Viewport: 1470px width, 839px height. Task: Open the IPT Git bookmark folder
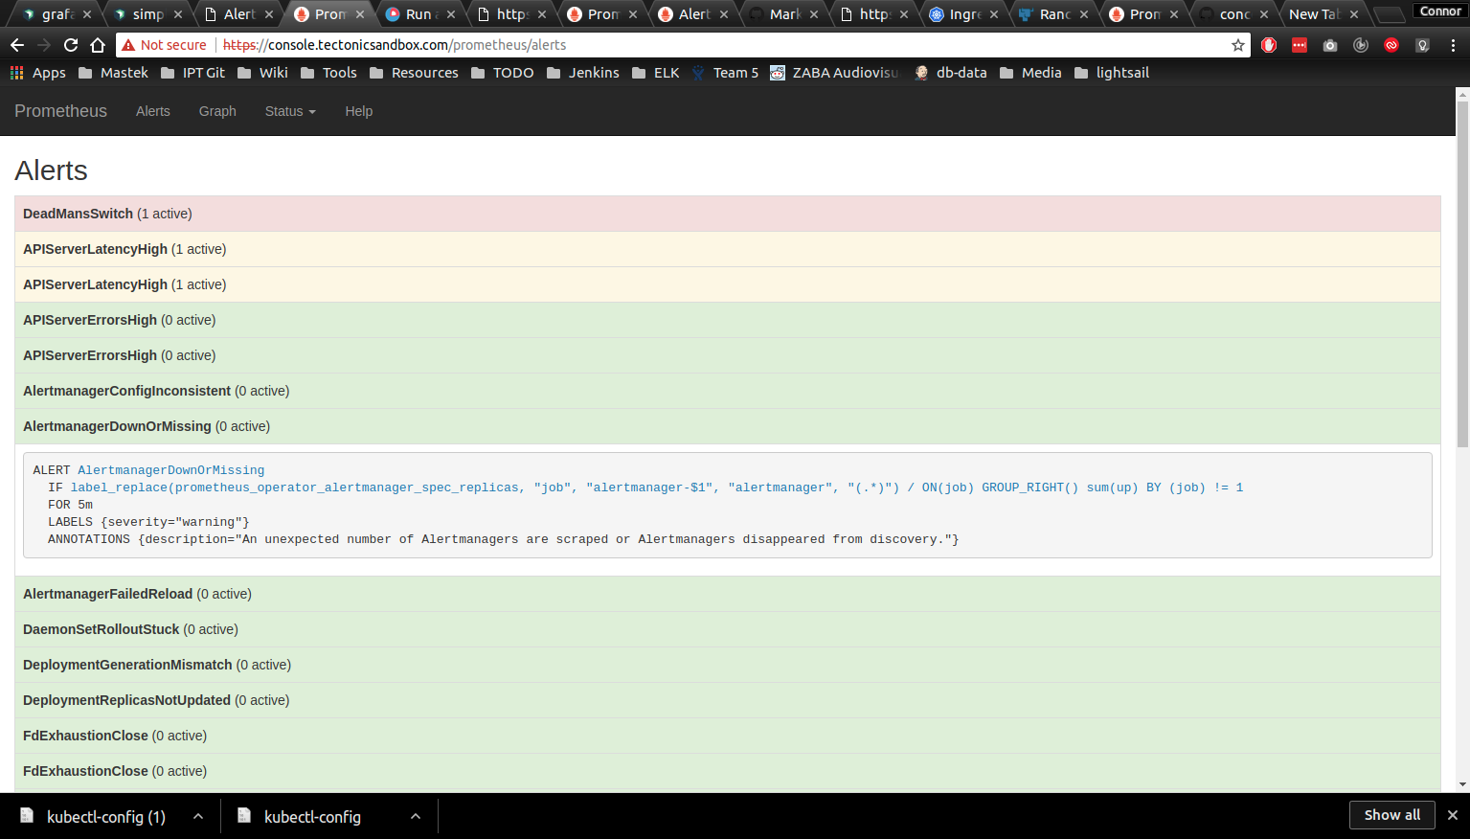click(x=192, y=73)
